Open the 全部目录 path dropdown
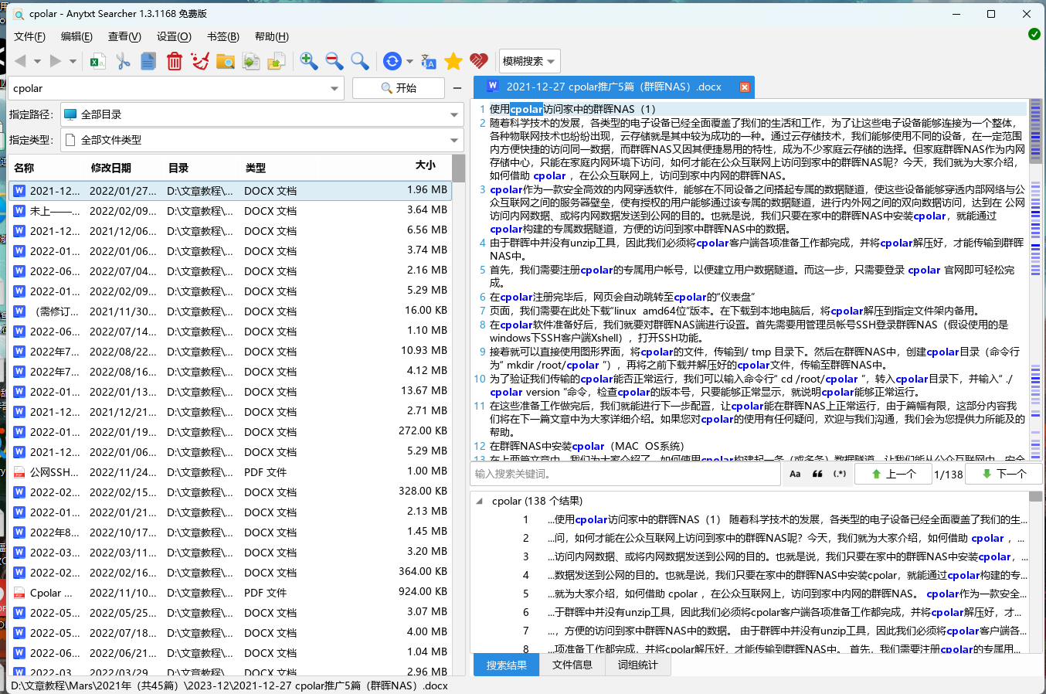The image size is (1046, 694). [x=454, y=114]
